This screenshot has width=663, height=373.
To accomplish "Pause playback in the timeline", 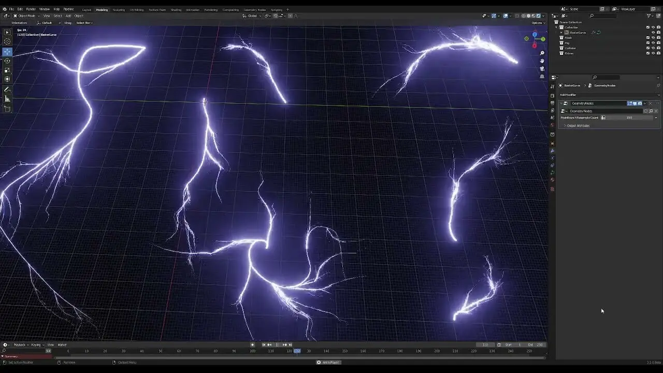I will (x=277, y=345).
